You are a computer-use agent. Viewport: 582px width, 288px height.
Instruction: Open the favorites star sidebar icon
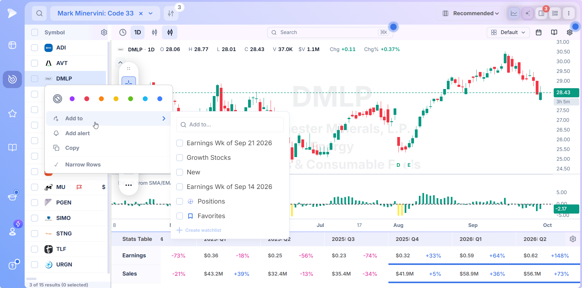click(x=12, y=114)
